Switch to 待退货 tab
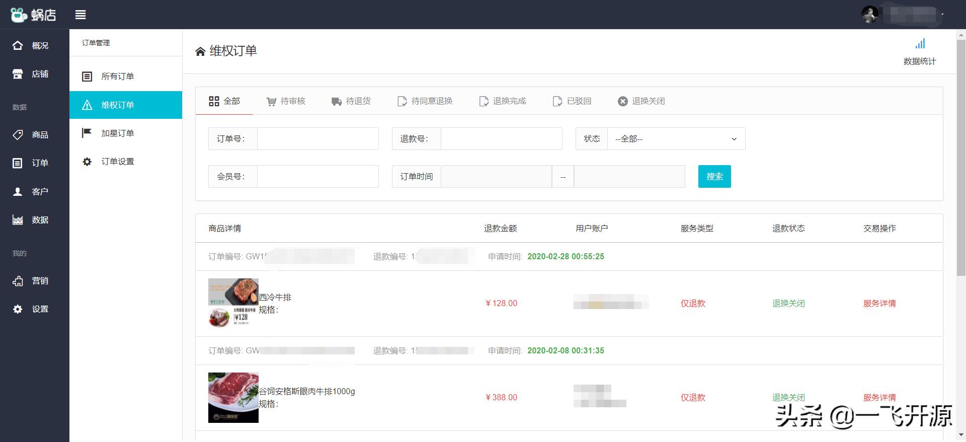Viewport: 966px width, 442px height. 351,101
